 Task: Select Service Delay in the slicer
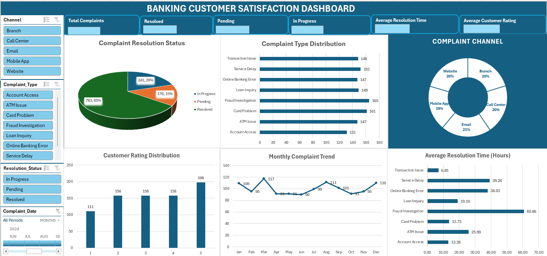[28, 156]
